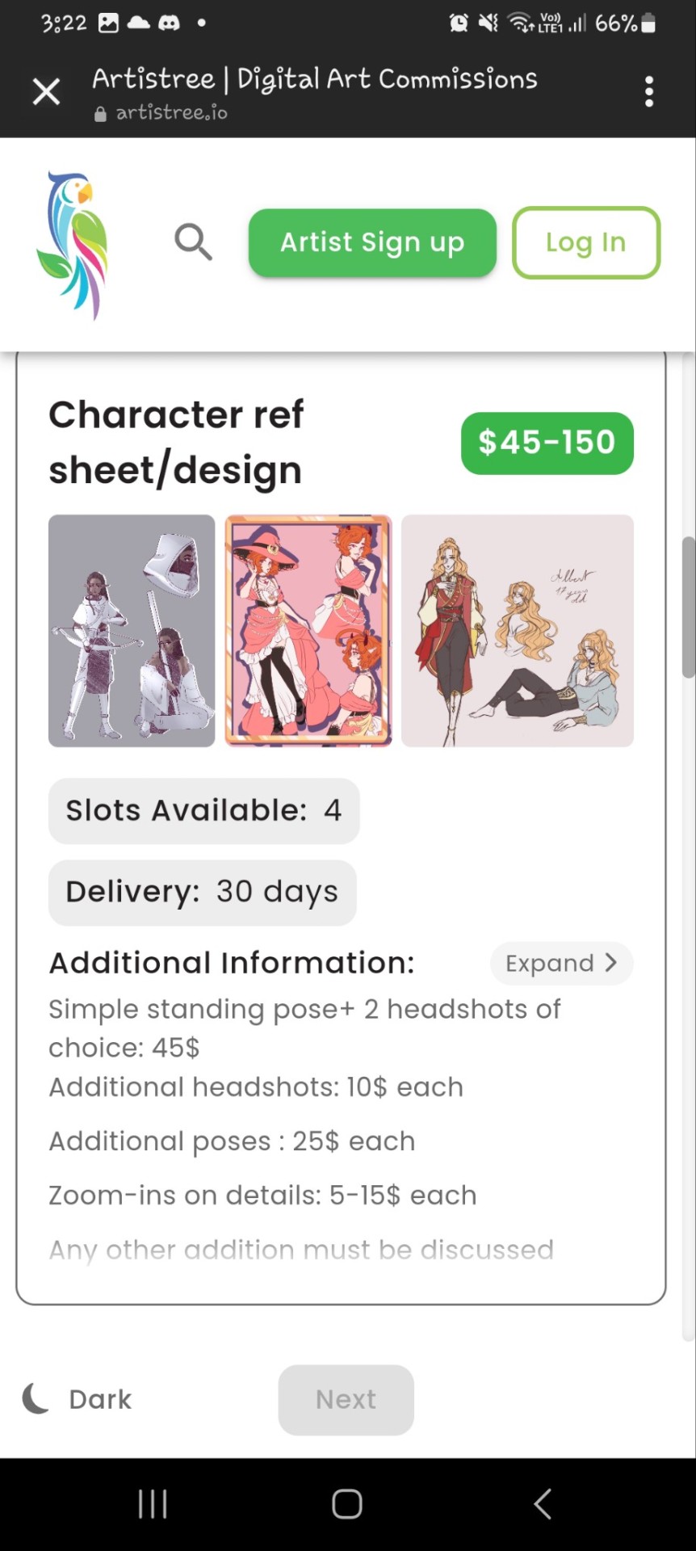Tap the Artistree parrot logo

click(x=73, y=245)
